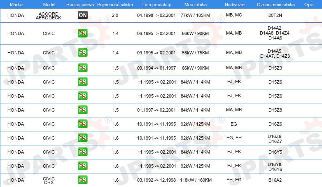
Task: Select engine codes D14A2, D14A8, D14Z4, D14A6
Action: (275, 33)
